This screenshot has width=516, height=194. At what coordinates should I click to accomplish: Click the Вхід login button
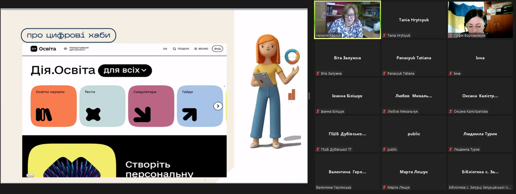217,49
